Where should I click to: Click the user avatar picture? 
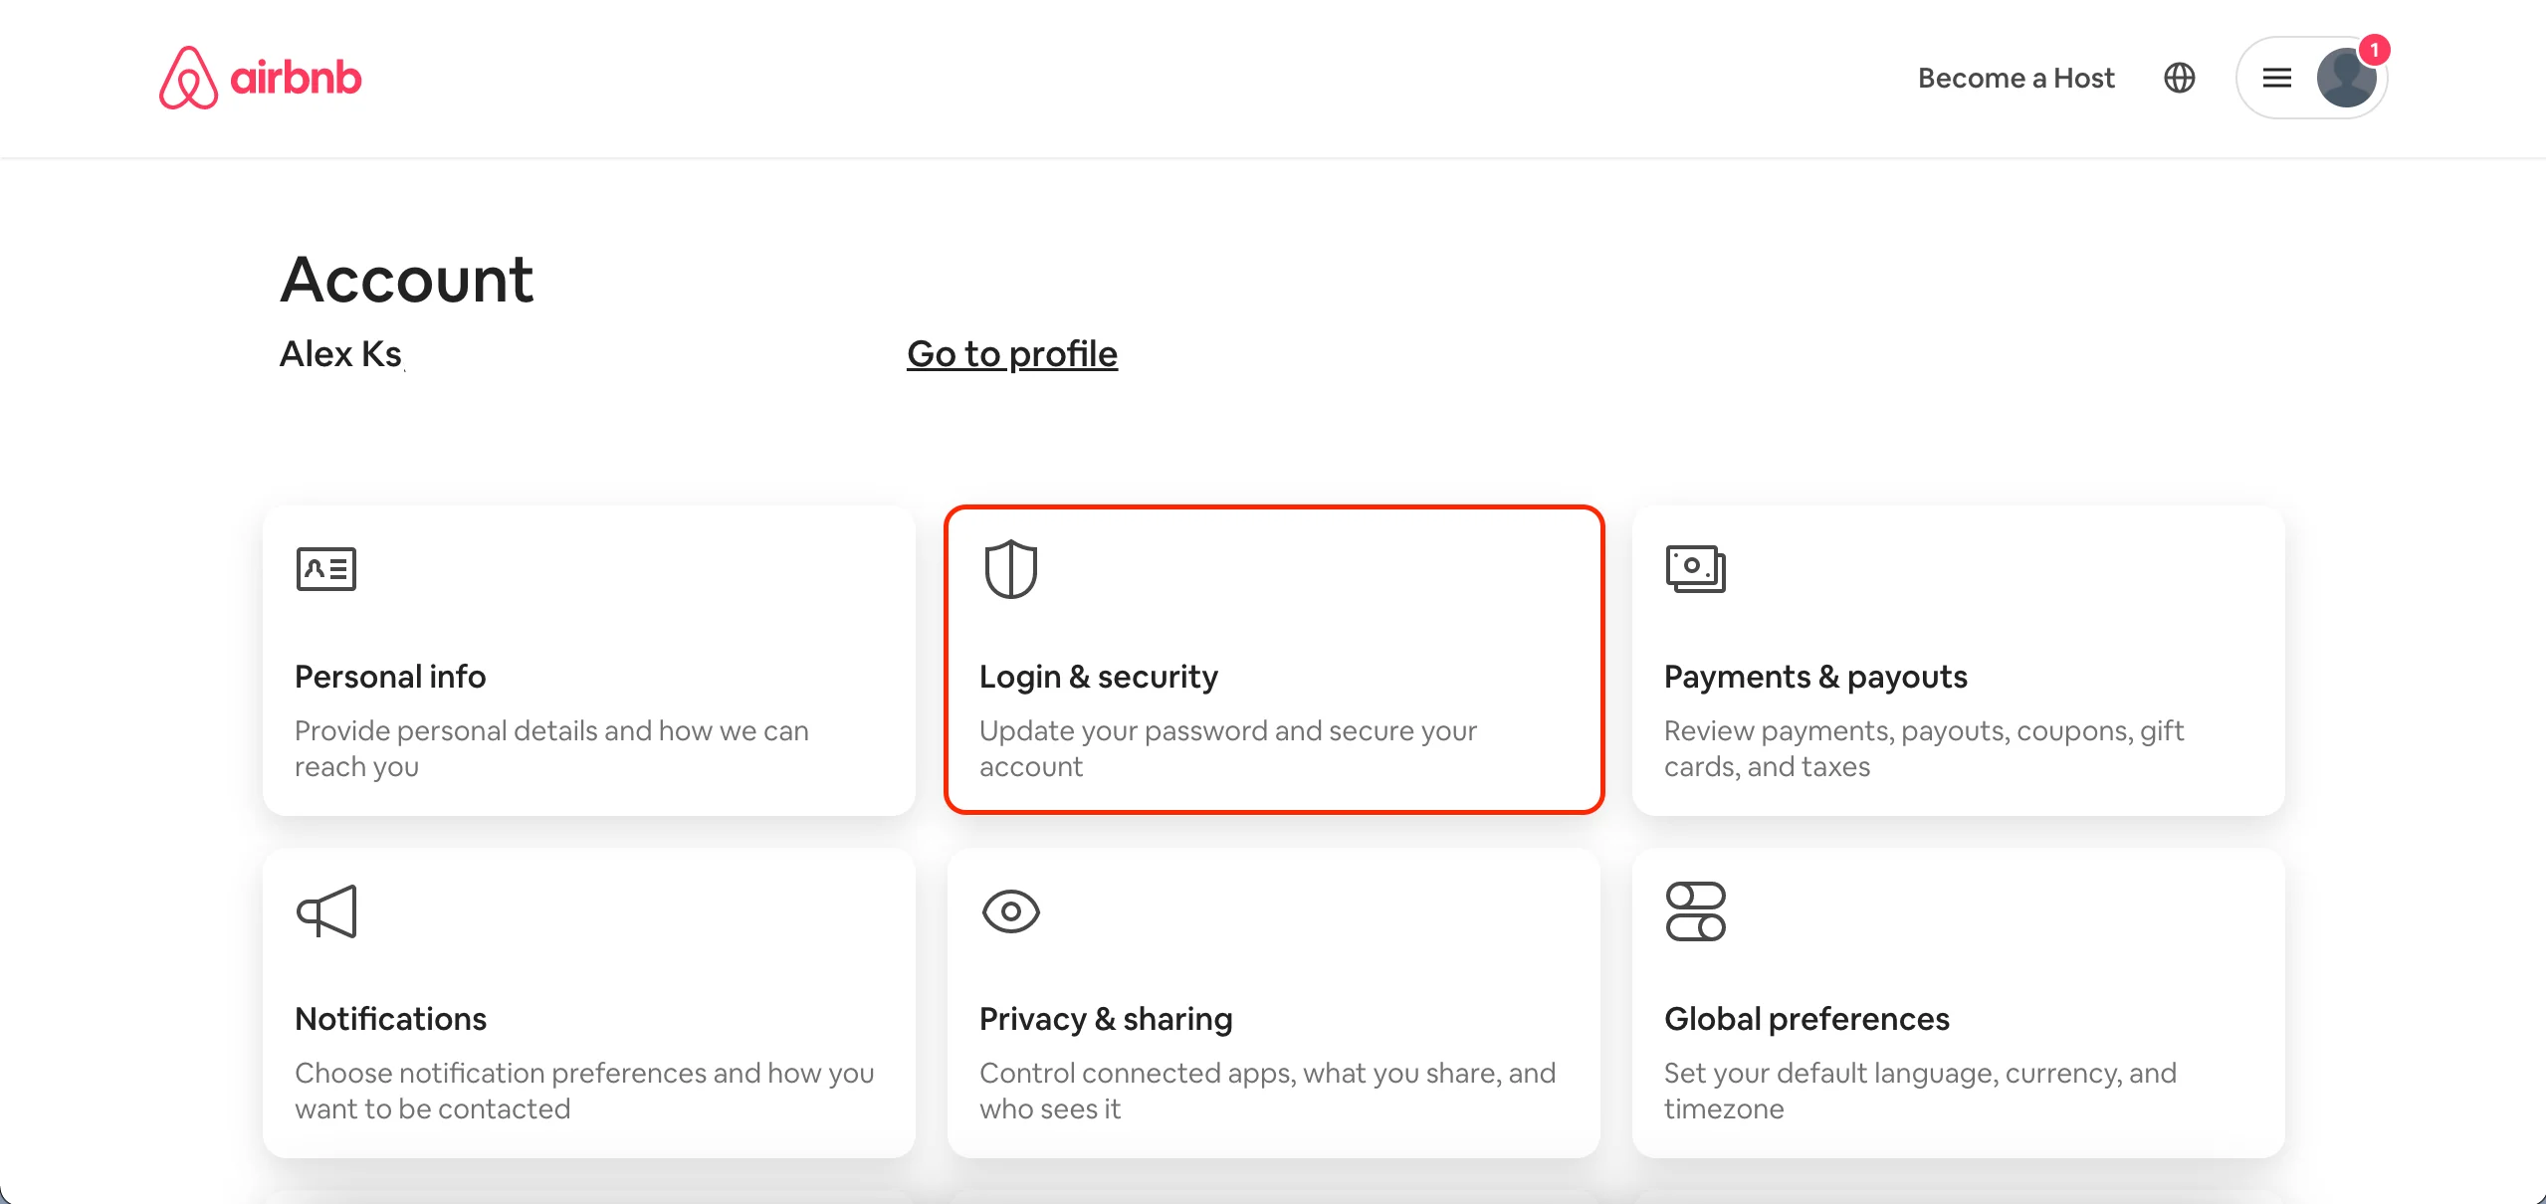coord(2345,80)
